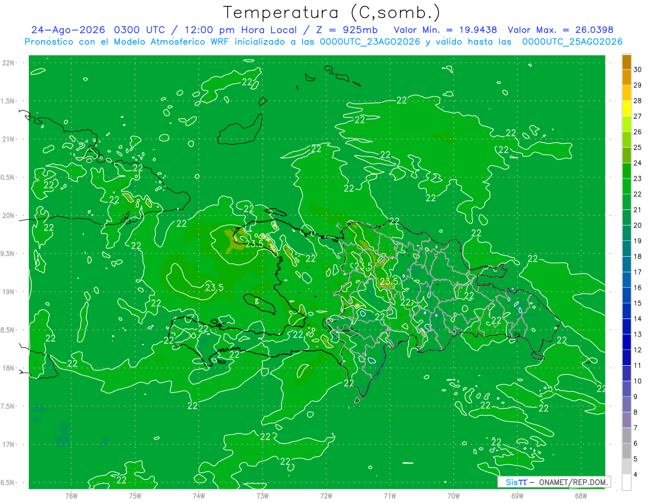Click the "Valor Max. = 26.0398" value
The width and height of the screenshot is (652, 503).
point(560,30)
